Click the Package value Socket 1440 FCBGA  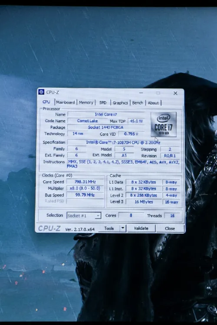(x=106, y=127)
